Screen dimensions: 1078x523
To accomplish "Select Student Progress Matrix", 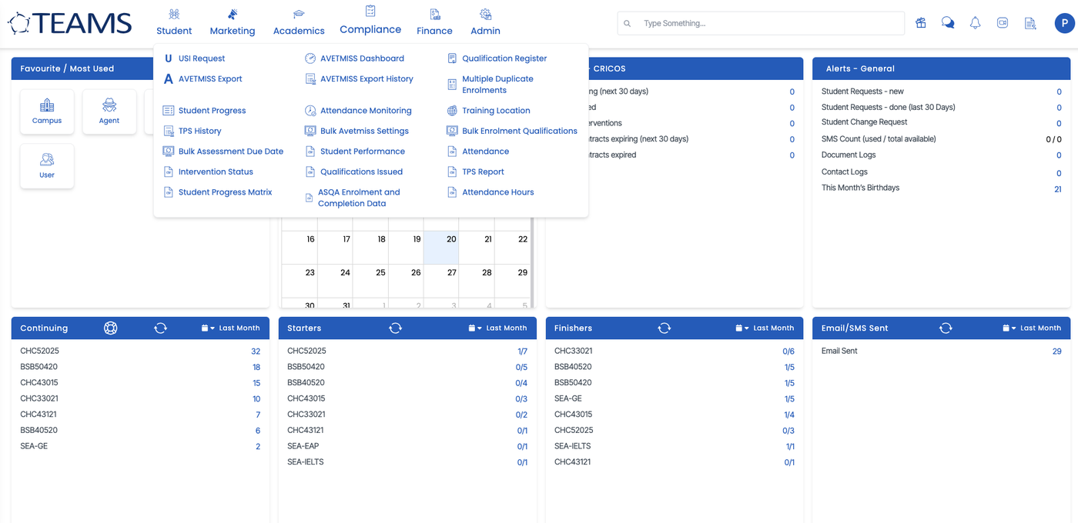I will 226,192.
